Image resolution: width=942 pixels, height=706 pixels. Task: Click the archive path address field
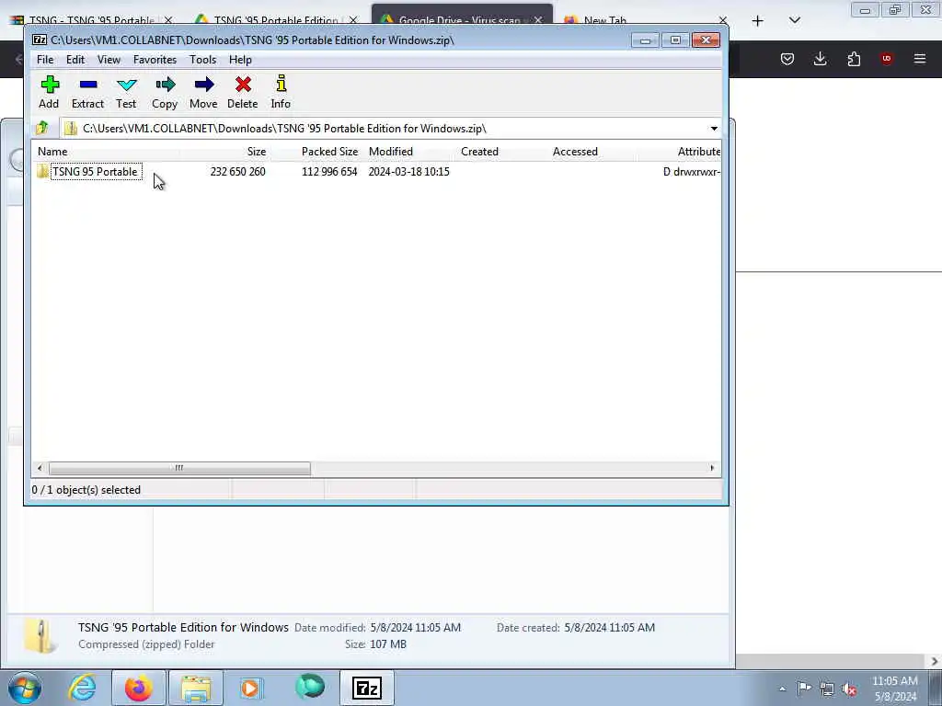[x=385, y=129]
